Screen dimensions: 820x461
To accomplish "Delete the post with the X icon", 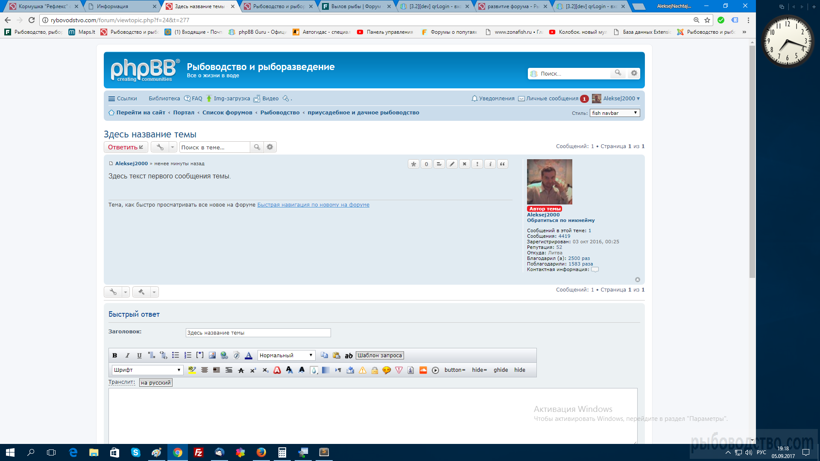I will click(x=465, y=164).
